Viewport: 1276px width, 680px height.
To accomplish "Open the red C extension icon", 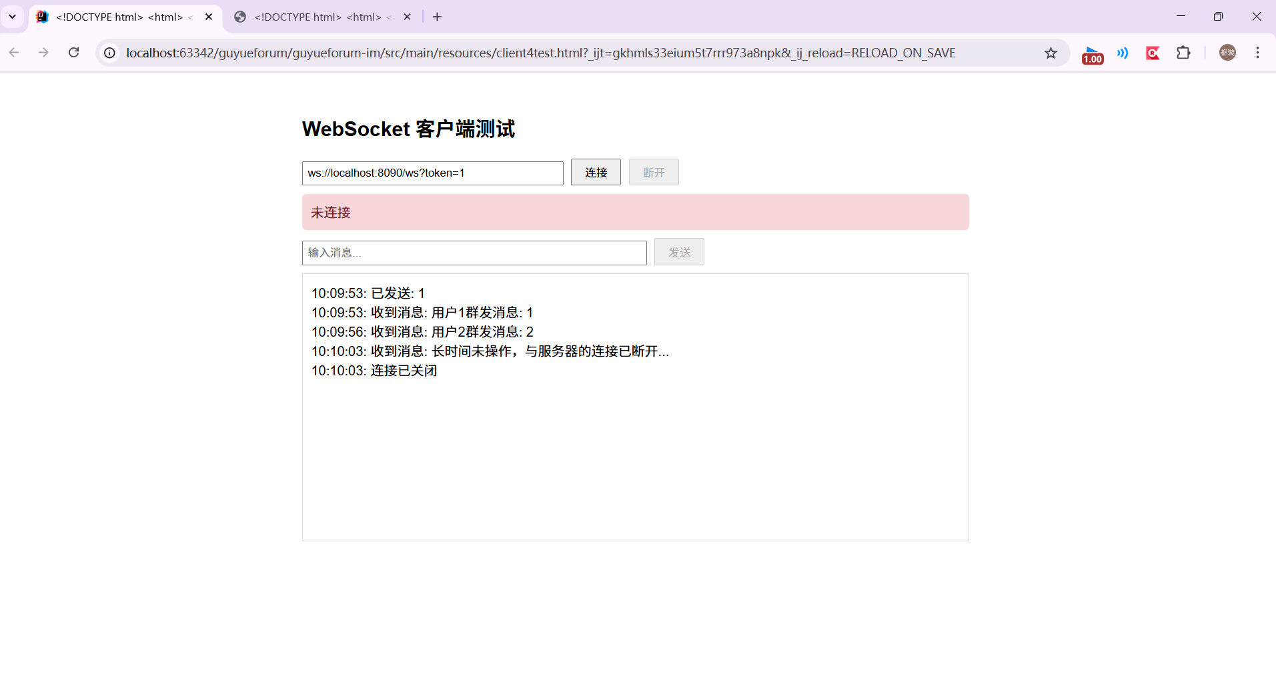I will coord(1153,53).
